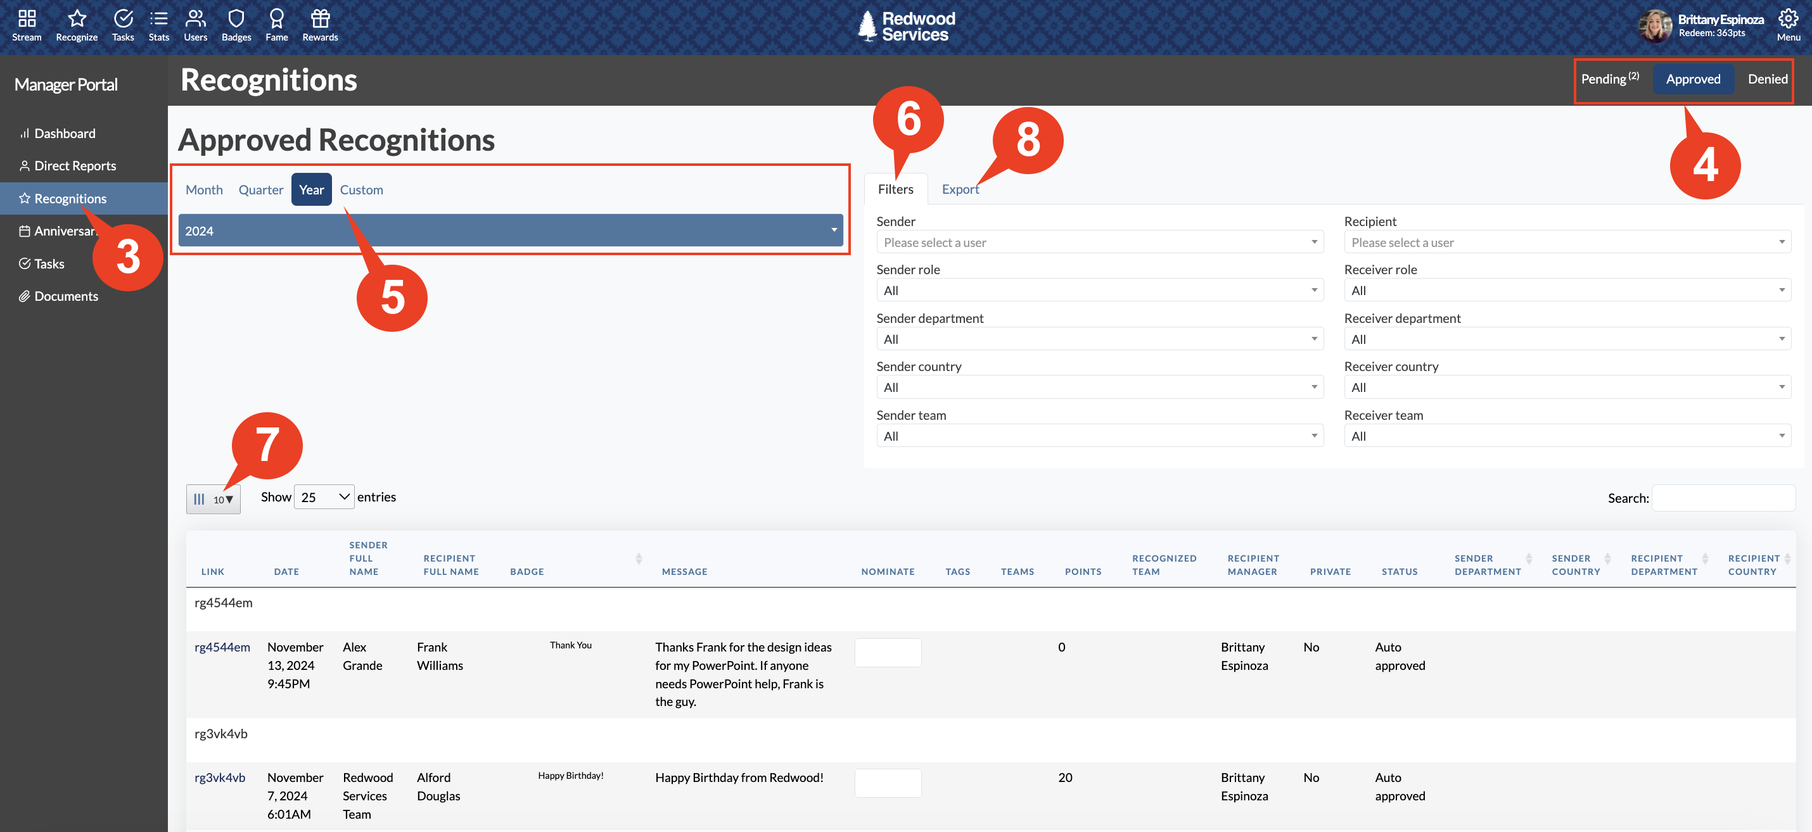Expand the Receiver department dropdown

click(x=1567, y=339)
